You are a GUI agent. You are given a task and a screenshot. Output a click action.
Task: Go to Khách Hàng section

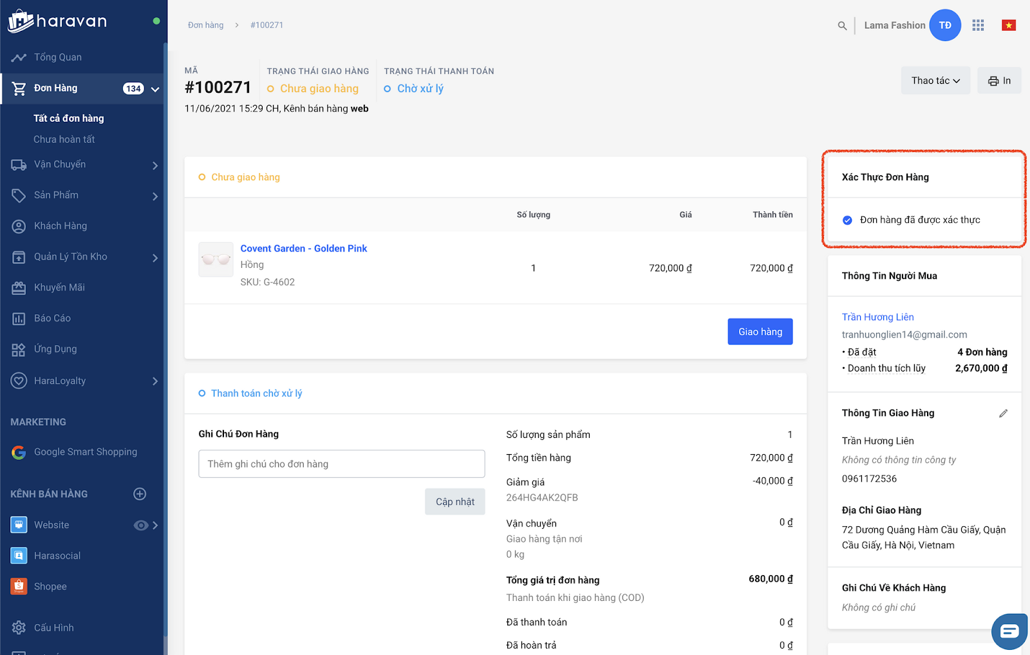tap(60, 226)
